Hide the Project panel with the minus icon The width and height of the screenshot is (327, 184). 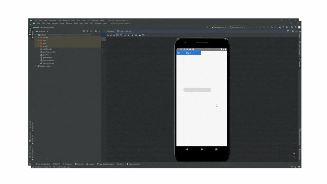tap(99, 31)
